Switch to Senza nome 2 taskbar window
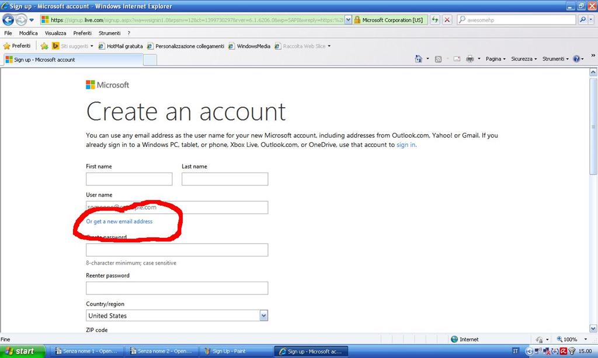Viewport: 598px width, 358px height. (162, 351)
